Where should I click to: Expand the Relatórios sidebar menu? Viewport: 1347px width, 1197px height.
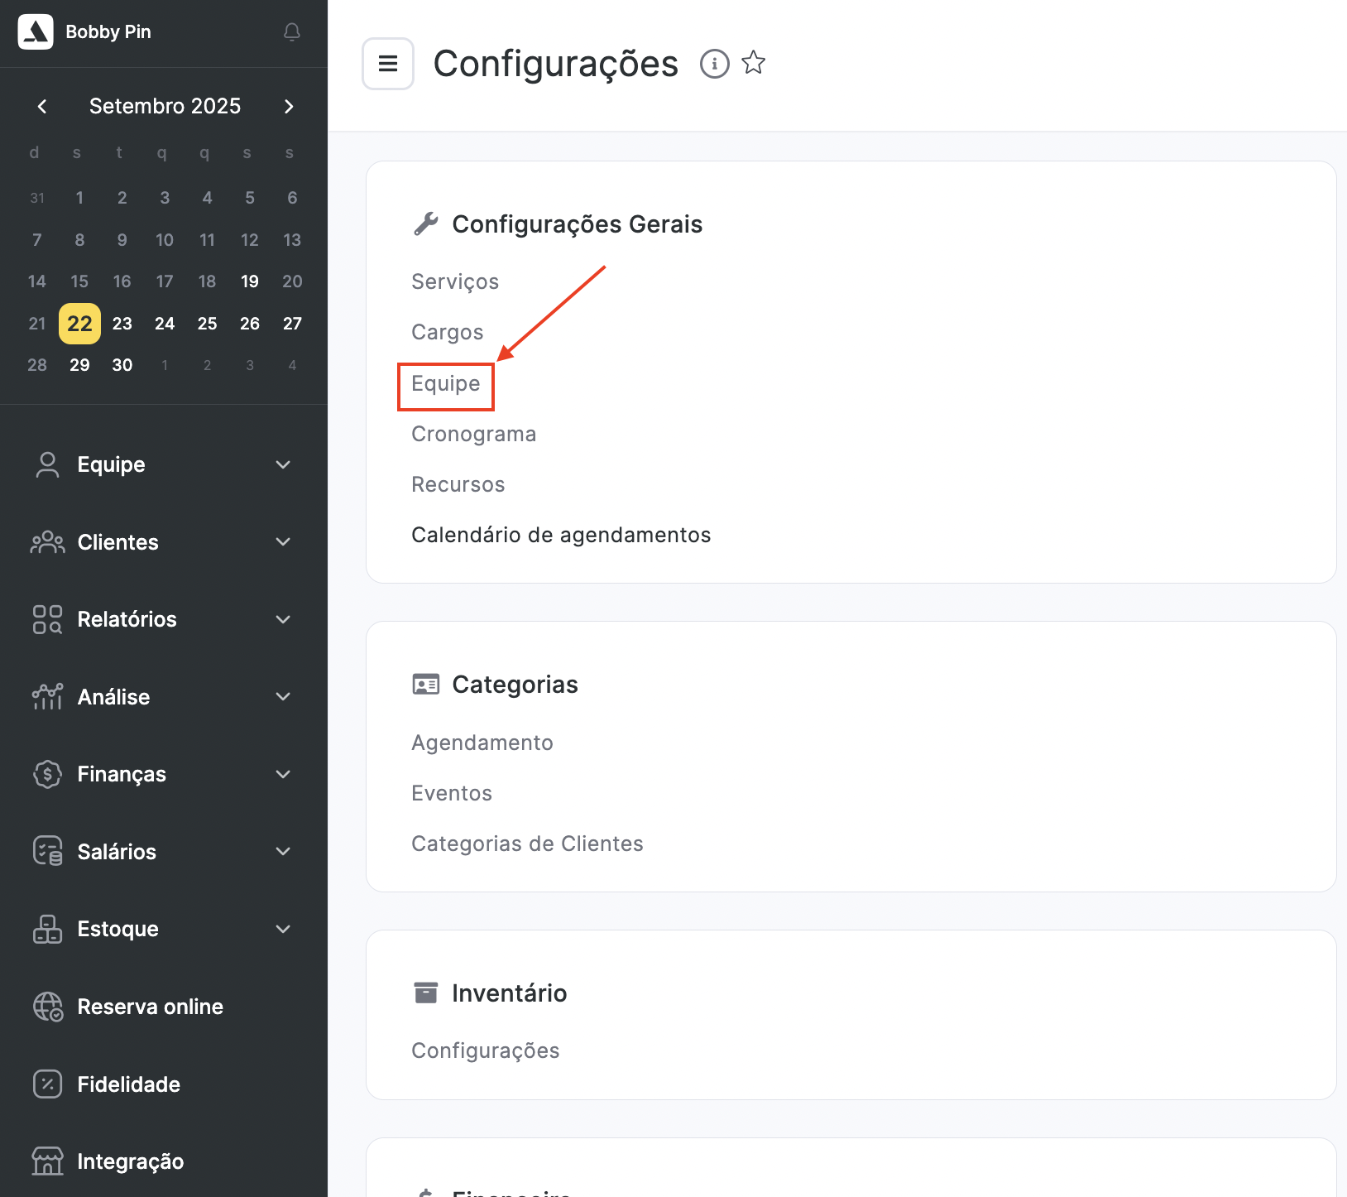coord(163,619)
